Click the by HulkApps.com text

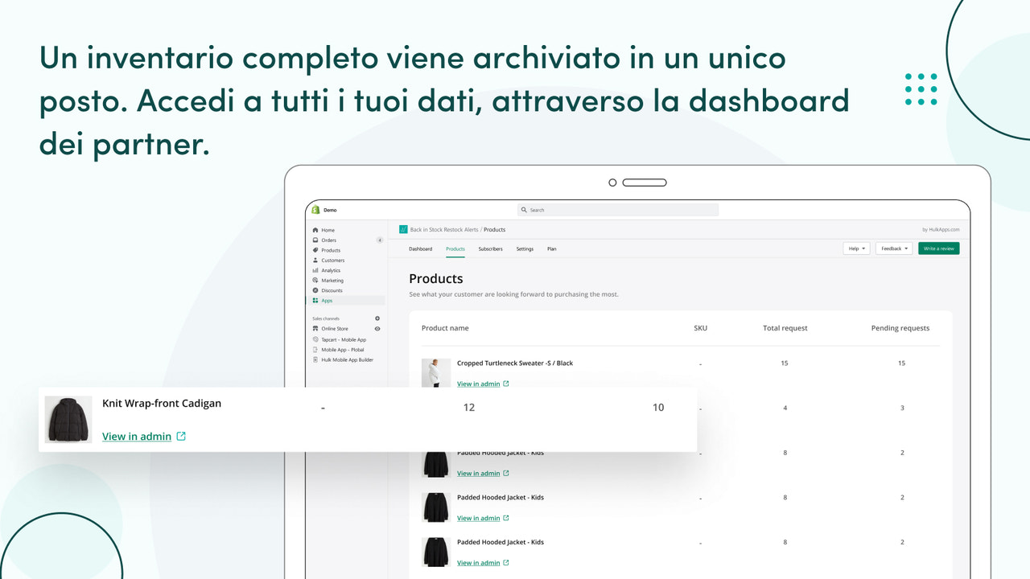941,230
